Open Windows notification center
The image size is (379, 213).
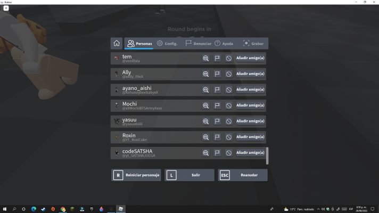click(x=373, y=209)
